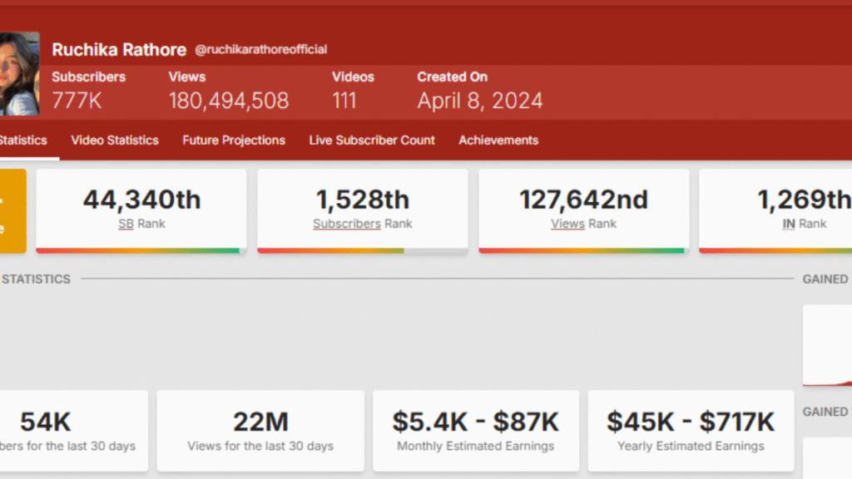Click the Created On label

452,77
